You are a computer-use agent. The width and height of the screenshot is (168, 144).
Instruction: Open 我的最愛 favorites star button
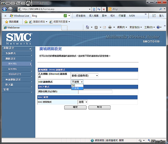(12, 22)
